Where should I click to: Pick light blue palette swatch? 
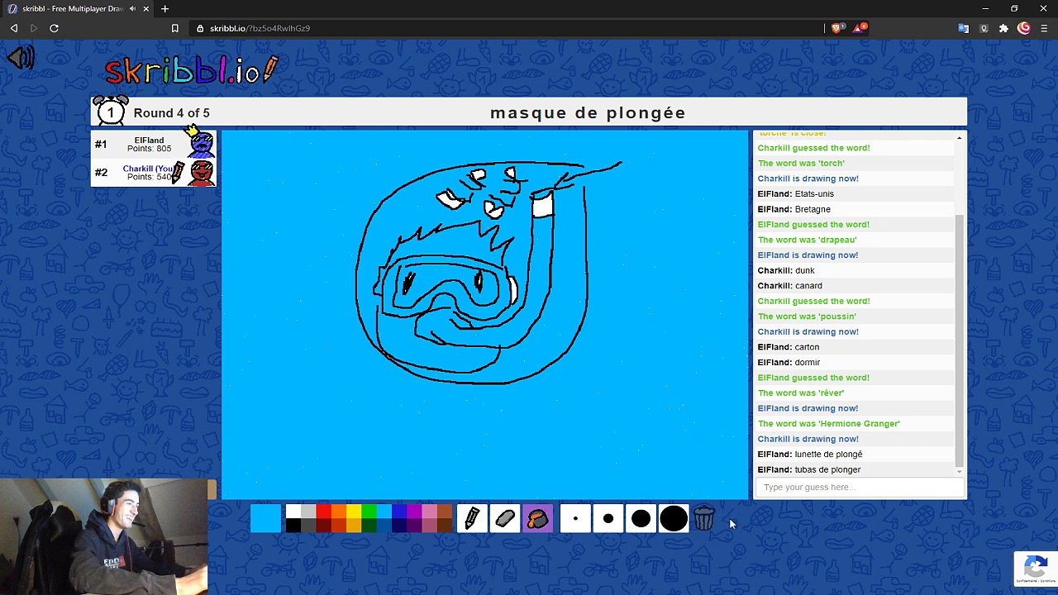(x=384, y=512)
